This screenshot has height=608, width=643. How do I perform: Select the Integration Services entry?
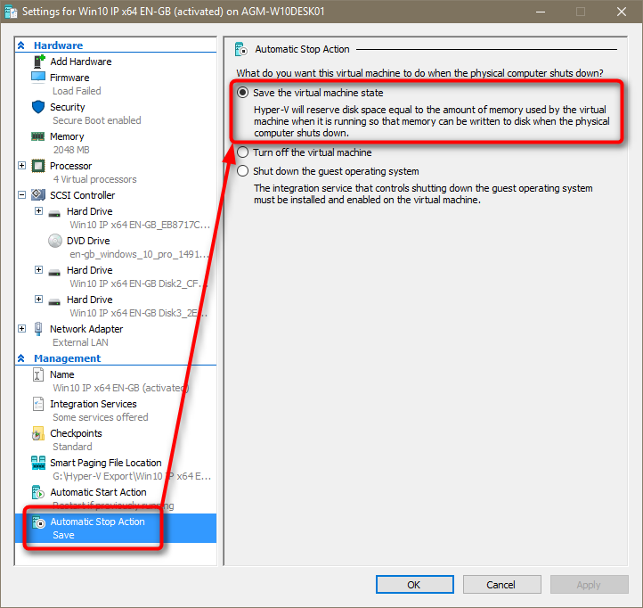pyautogui.click(x=94, y=404)
